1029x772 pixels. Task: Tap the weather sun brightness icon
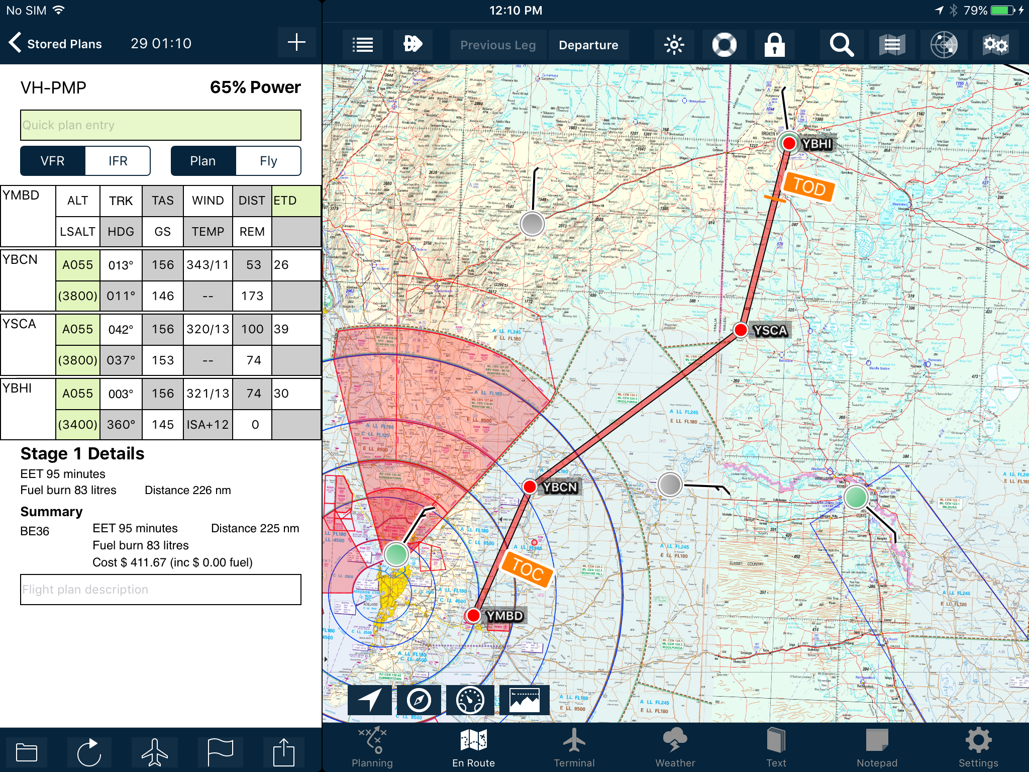pyautogui.click(x=674, y=45)
